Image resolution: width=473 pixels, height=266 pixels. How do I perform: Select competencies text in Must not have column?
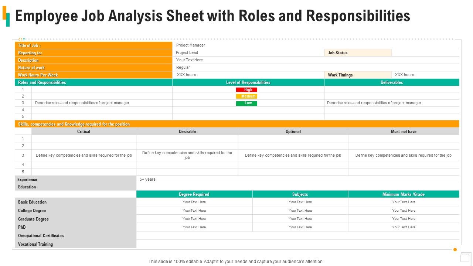tap(404, 155)
